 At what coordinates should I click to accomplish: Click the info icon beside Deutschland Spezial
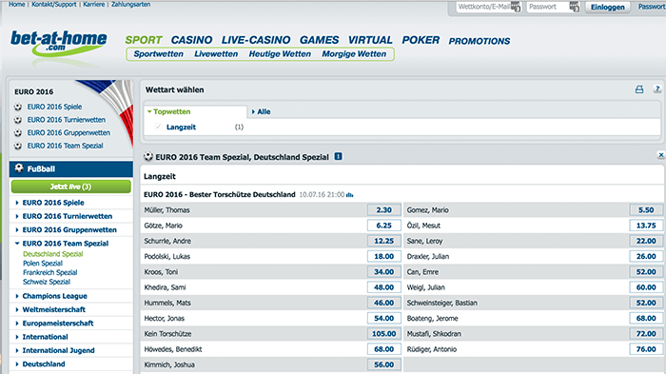(338, 156)
